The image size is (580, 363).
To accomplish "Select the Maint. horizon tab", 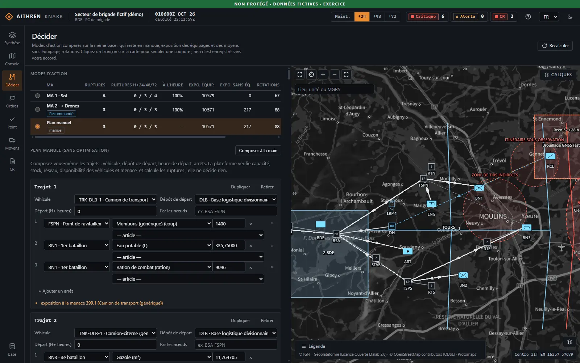I will click(x=343, y=17).
